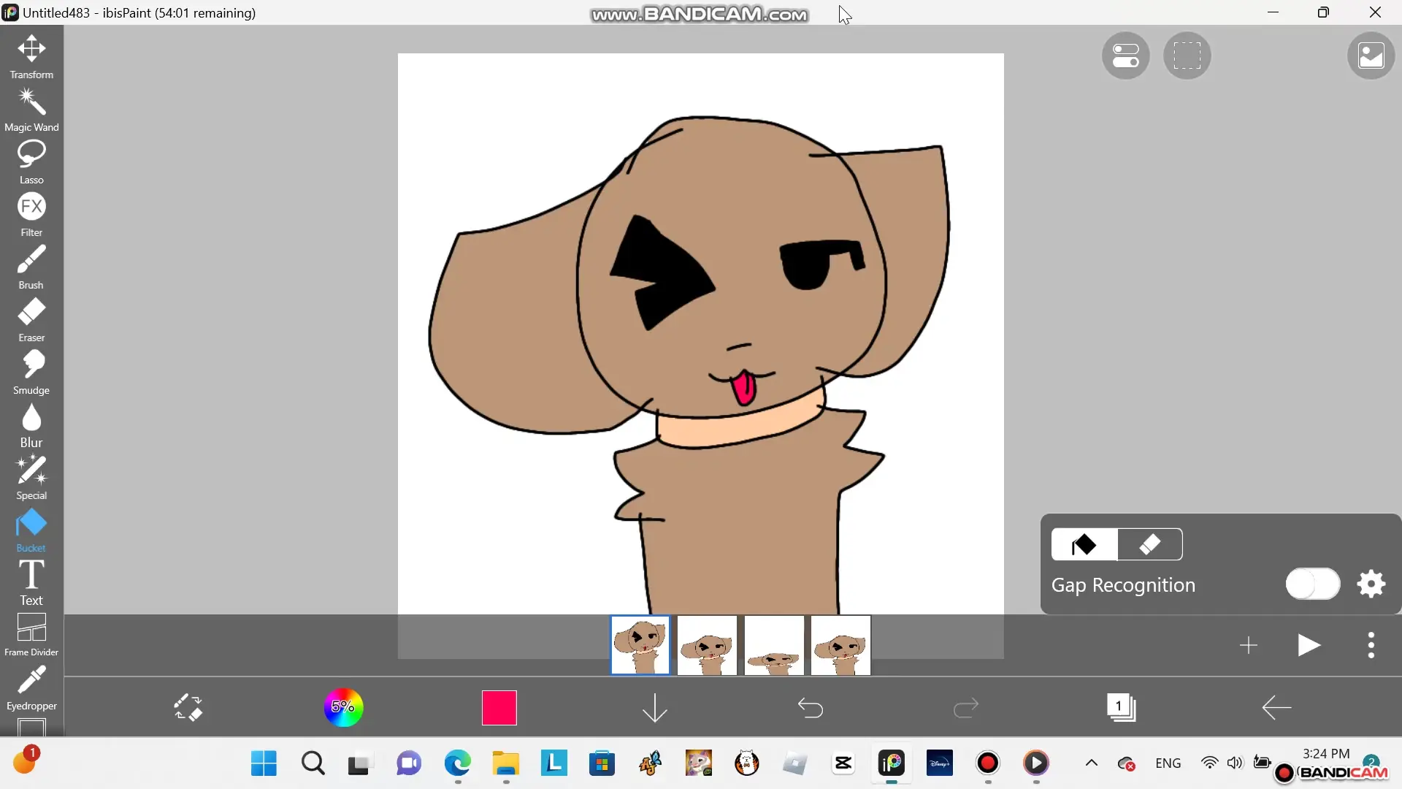Toggle the stabilizer switch icon at top
This screenshot has width=1402, height=789.
tap(1125, 56)
